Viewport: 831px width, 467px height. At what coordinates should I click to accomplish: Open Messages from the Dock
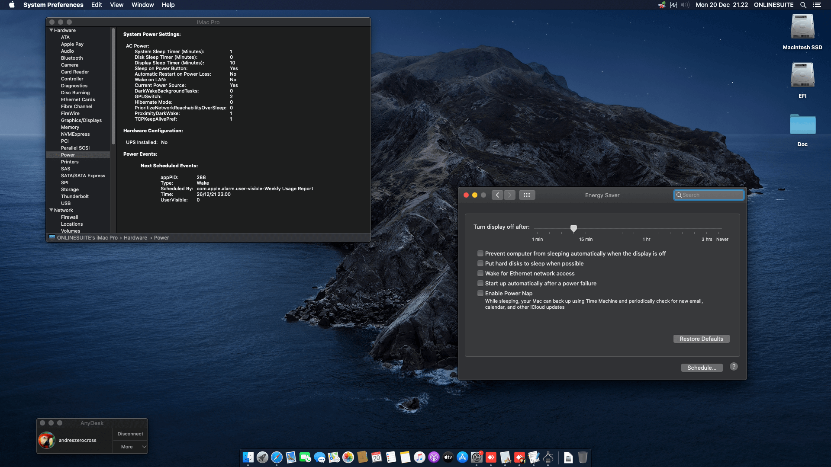coord(319,457)
